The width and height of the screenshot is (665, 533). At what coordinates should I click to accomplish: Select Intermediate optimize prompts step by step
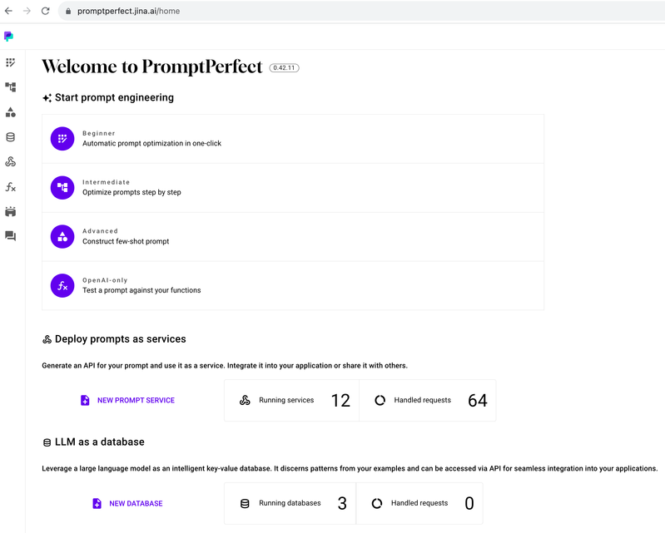pyautogui.click(x=293, y=188)
